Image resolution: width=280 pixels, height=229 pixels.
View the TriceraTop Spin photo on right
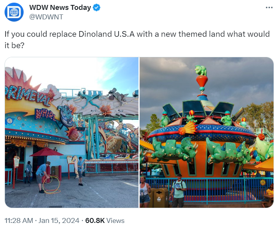207,132
